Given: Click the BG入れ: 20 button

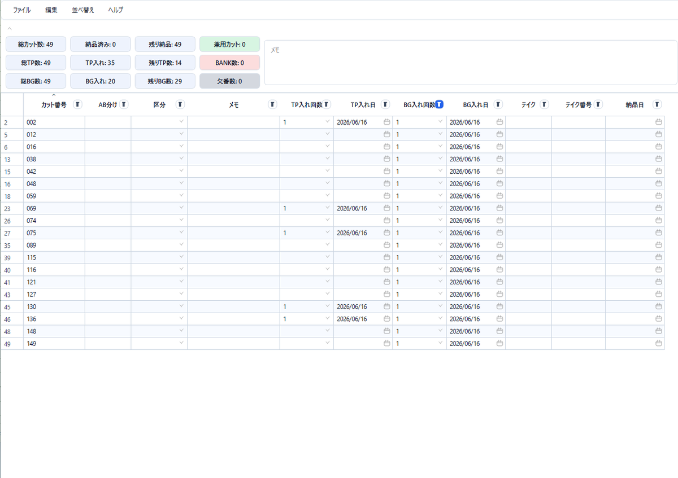Looking at the screenshot, I should click(x=101, y=81).
